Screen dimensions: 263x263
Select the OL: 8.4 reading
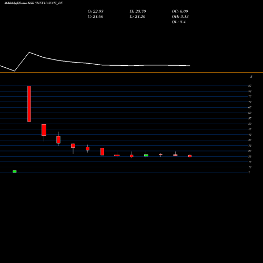point(179,22)
